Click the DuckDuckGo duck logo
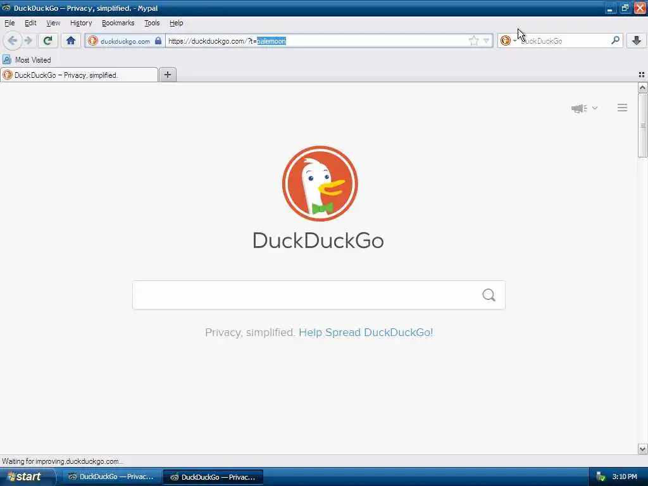 [320, 184]
